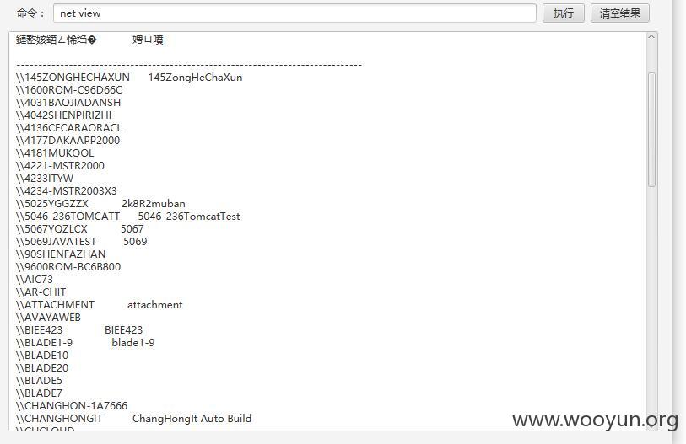This screenshot has height=444, width=686.
Task: Click the 清空结果 clear results button
Action: pyautogui.click(x=619, y=13)
